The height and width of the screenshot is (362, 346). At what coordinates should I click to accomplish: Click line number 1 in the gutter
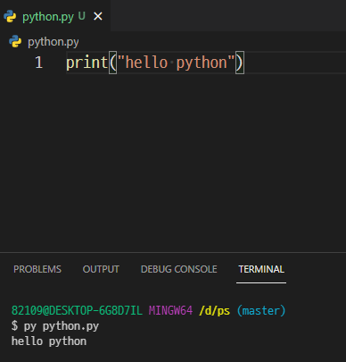[x=38, y=63]
